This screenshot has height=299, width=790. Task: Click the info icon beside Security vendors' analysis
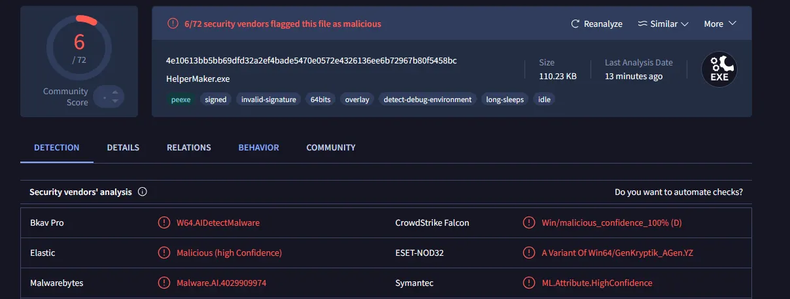pos(143,192)
